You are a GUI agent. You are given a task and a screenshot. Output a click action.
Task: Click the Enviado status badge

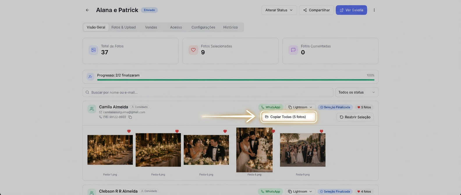(149, 10)
